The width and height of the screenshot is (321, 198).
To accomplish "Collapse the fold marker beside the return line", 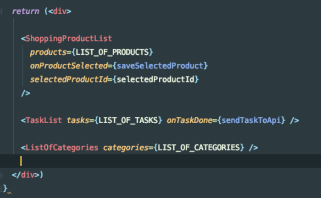I will coord(1,11).
